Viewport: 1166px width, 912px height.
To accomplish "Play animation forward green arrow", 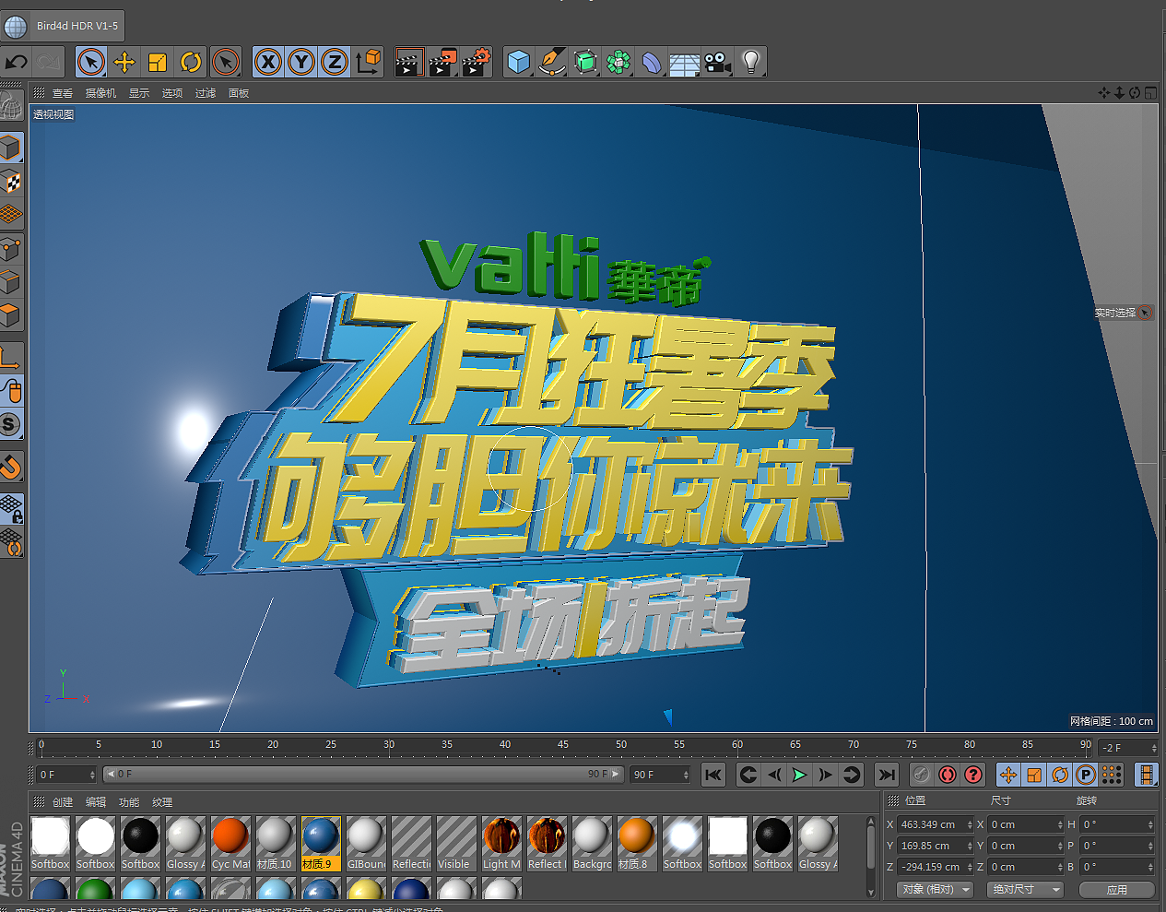I will pyautogui.click(x=799, y=775).
